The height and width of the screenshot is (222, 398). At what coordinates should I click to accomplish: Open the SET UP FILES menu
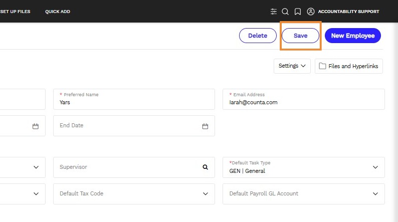[15, 12]
